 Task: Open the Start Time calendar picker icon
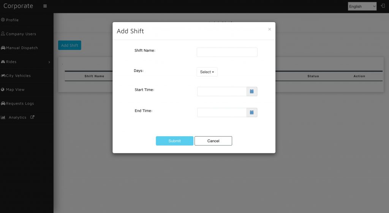tap(251, 92)
